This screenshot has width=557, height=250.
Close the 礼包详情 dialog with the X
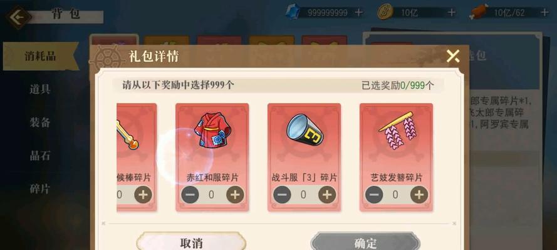tap(452, 56)
